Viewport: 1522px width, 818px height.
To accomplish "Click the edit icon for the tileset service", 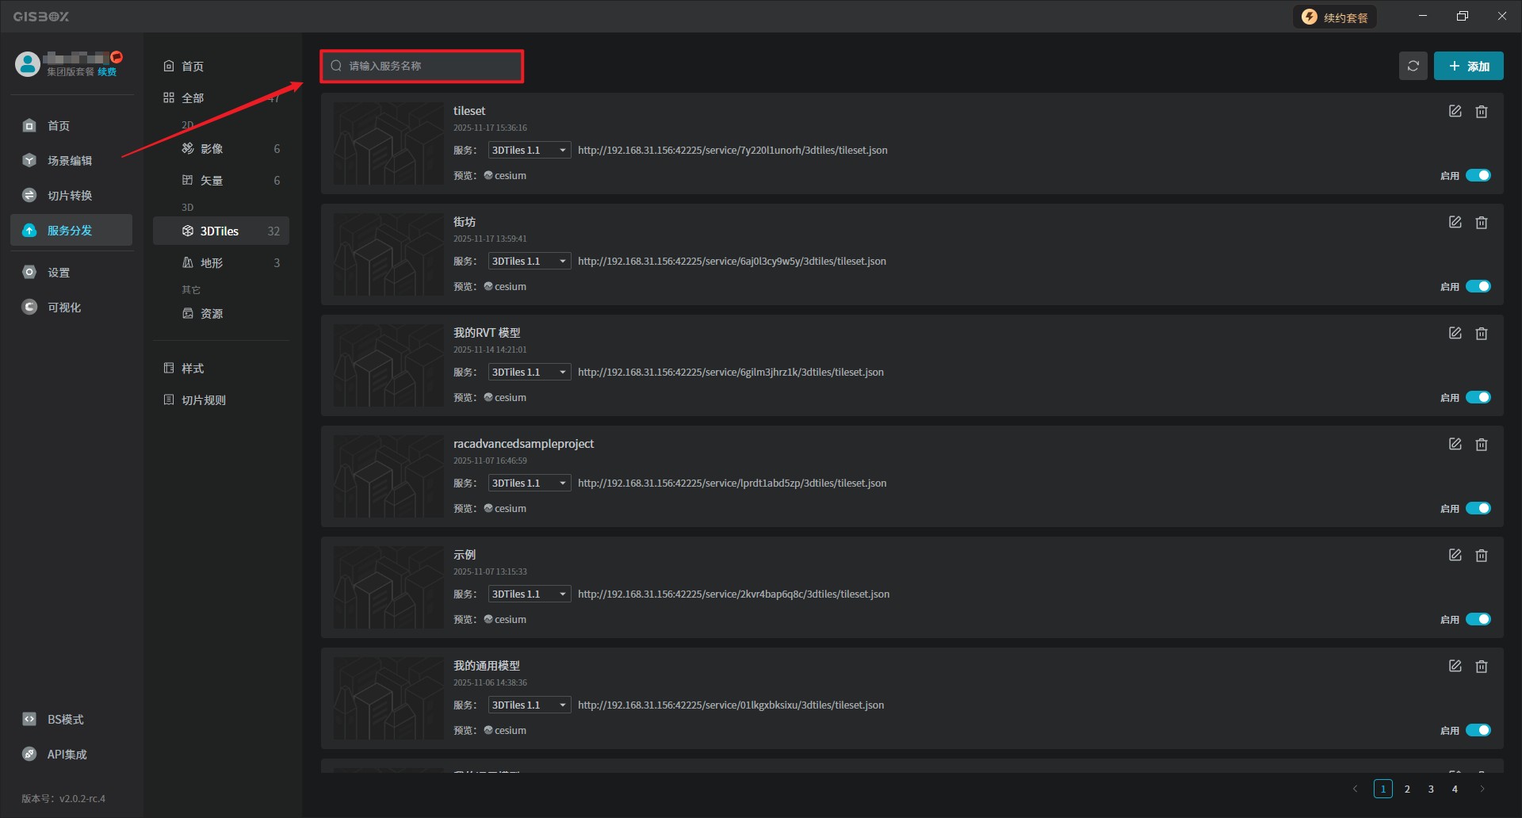I will pos(1455,112).
